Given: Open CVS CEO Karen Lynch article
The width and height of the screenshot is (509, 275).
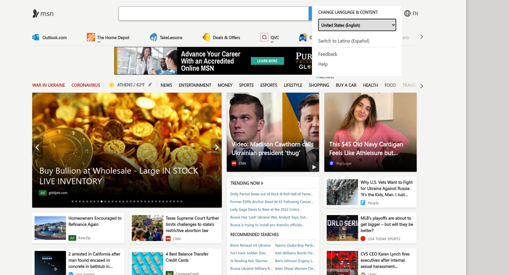Looking at the screenshot, I should [x=370, y=262].
